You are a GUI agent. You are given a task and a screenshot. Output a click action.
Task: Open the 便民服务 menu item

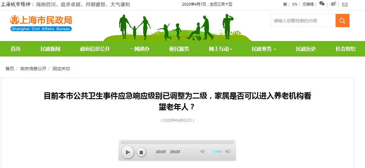point(179,49)
